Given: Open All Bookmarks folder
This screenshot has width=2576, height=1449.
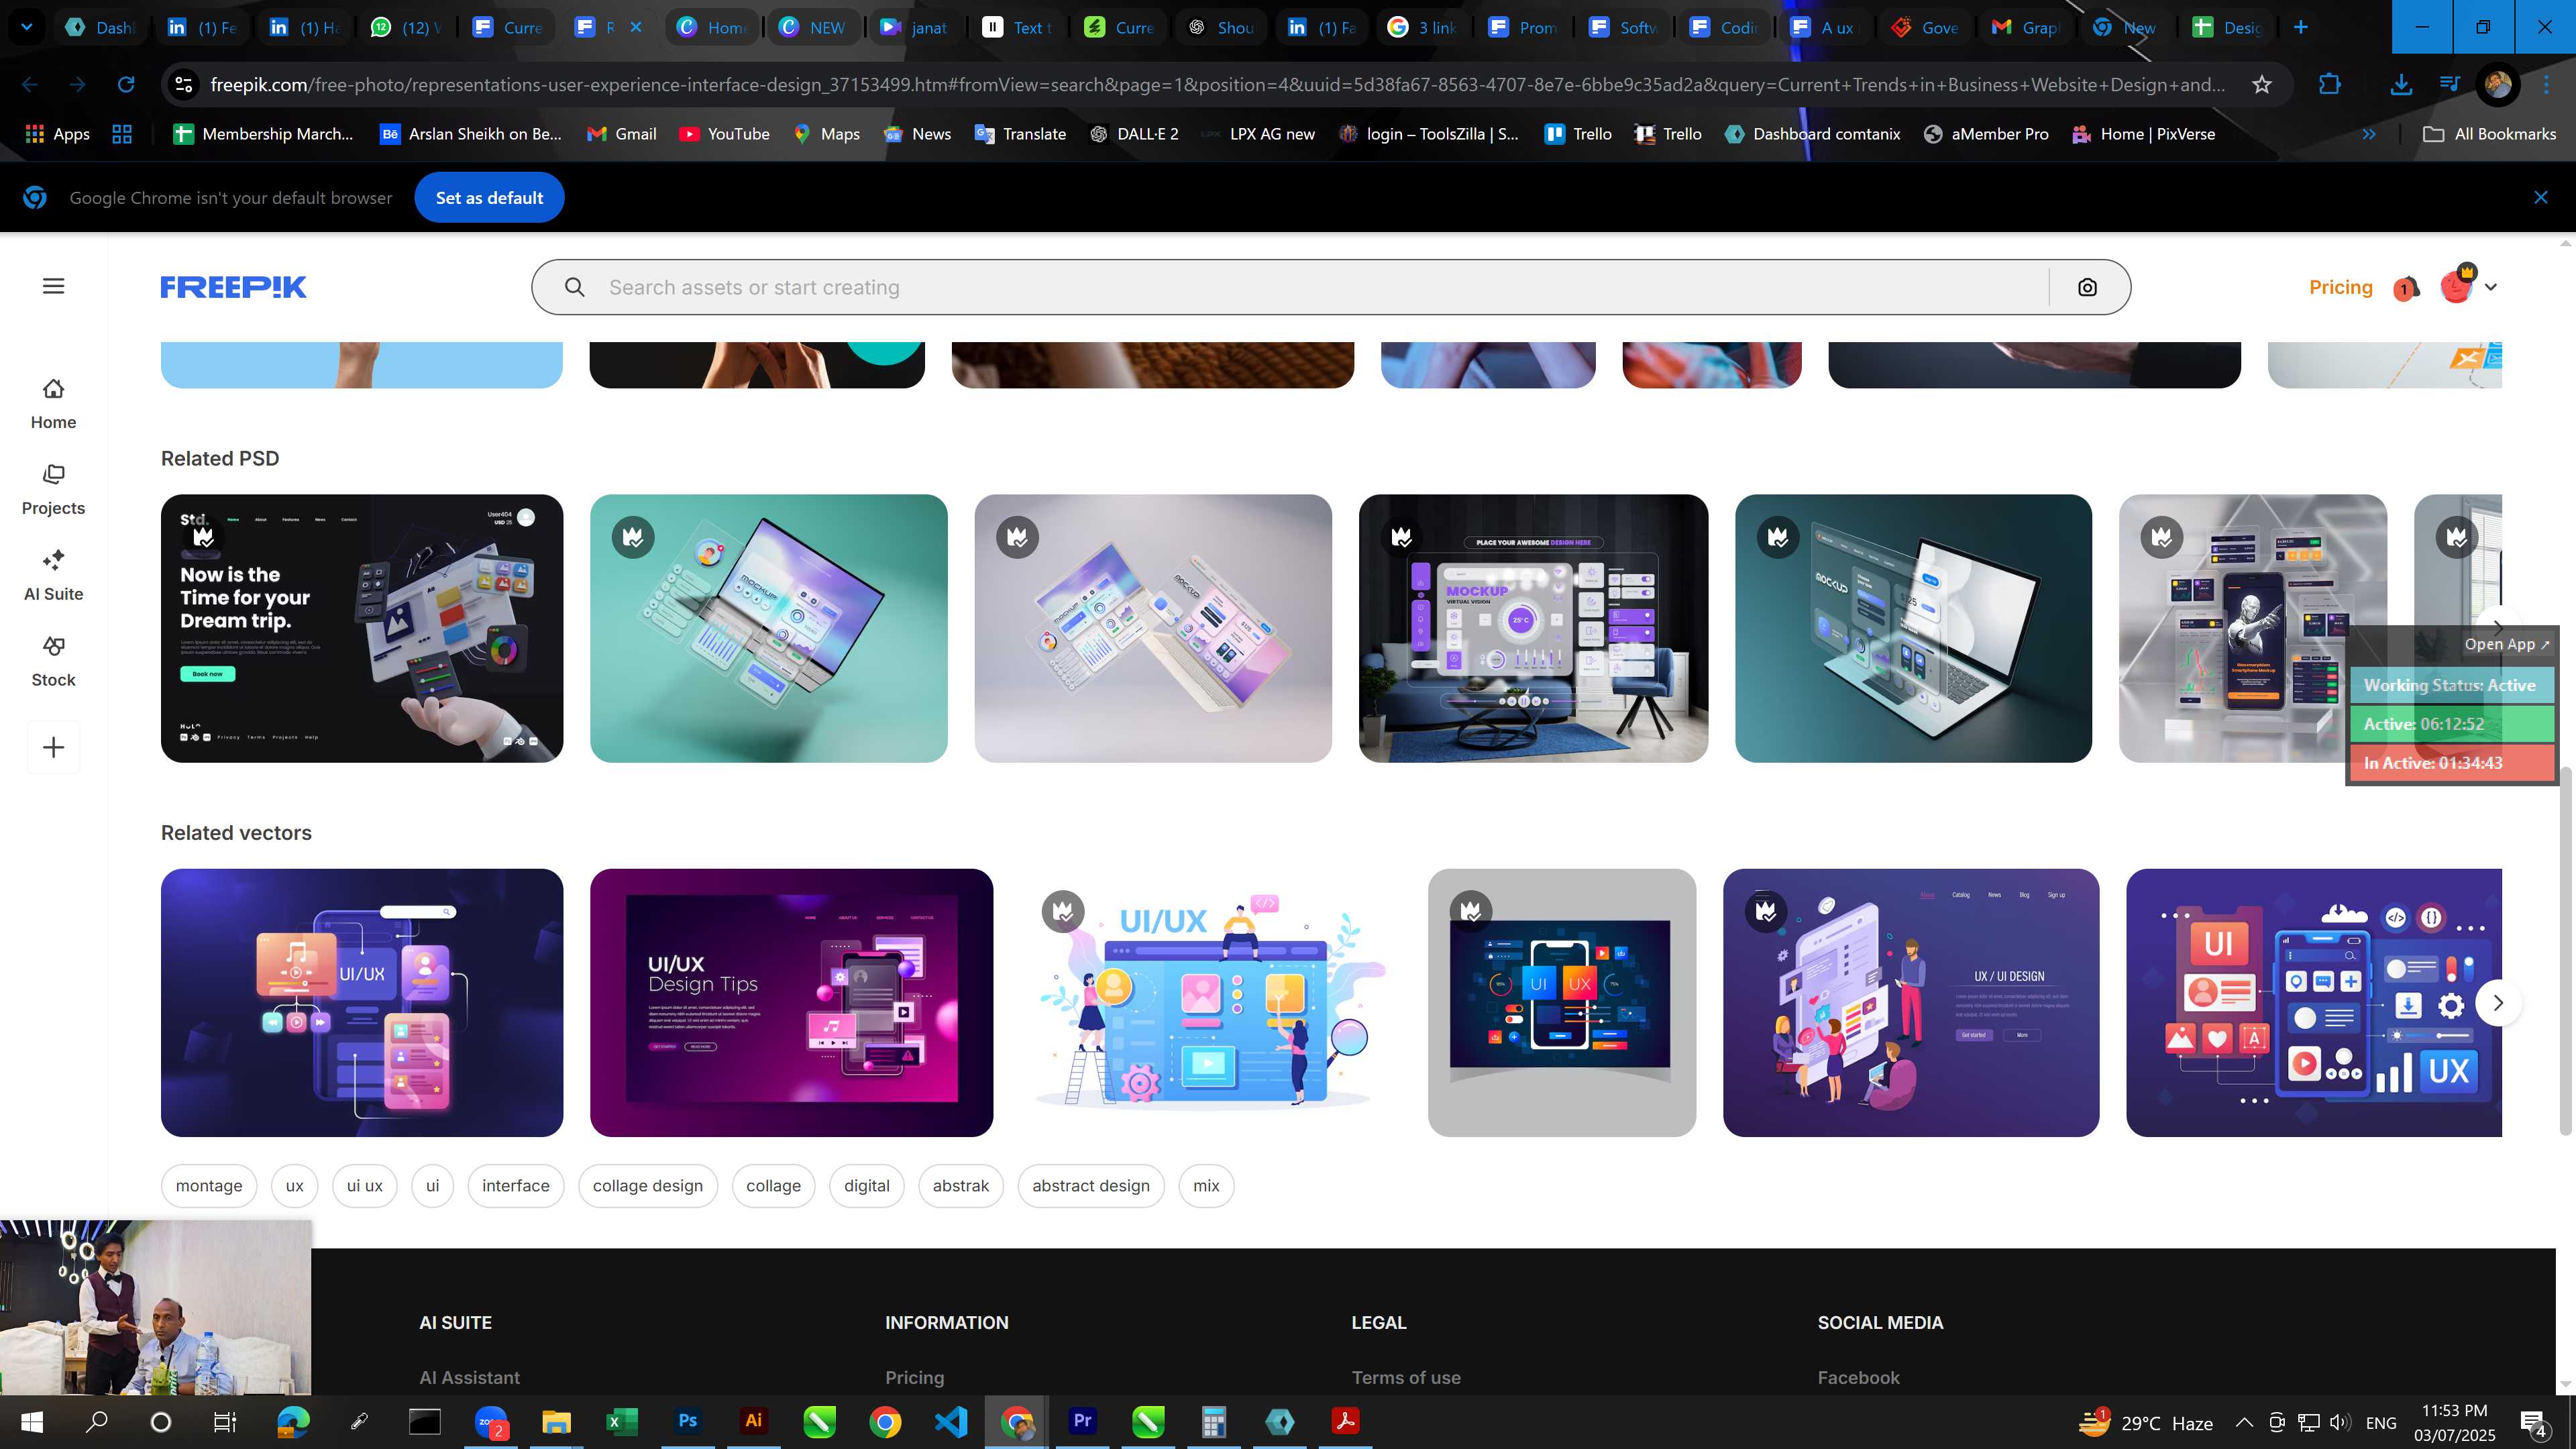Looking at the screenshot, I should click(x=2489, y=134).
